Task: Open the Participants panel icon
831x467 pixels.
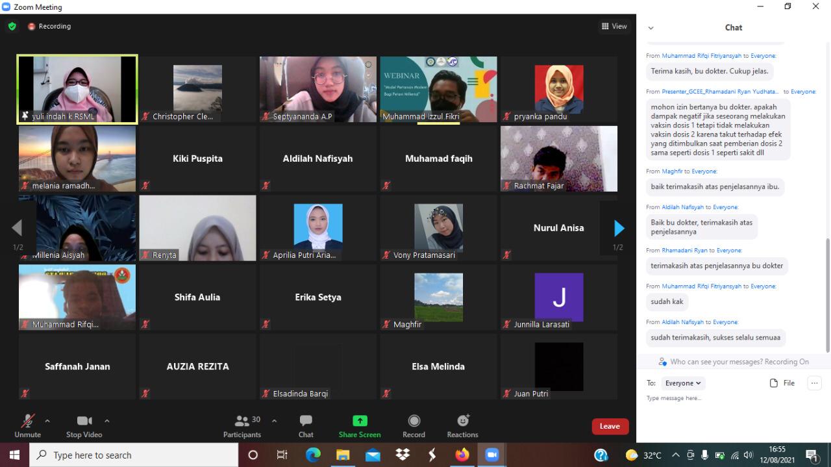Action: click(x=242, y=422)
